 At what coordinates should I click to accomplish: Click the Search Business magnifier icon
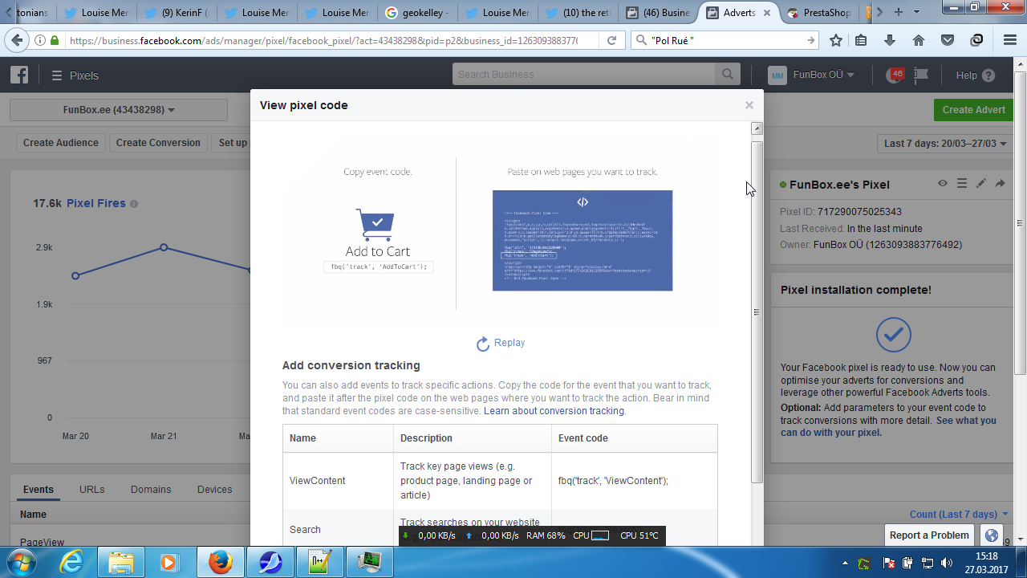[727, 75]
